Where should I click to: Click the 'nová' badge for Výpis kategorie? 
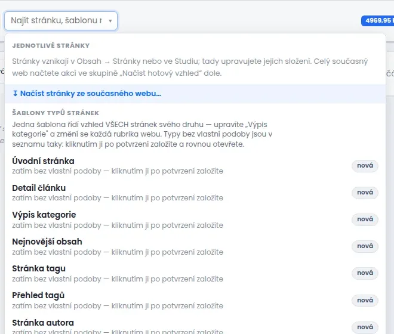coord(365,219)
